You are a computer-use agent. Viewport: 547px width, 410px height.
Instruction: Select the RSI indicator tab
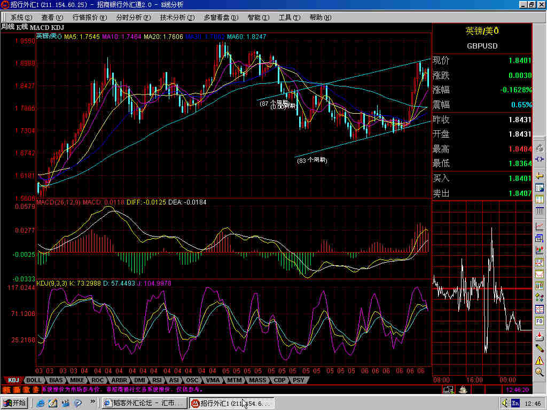point(157,380)
